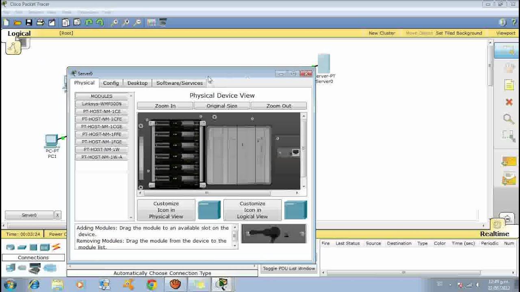Choose the Switches device category icon
Image resolution: width=520 pixels, height=292 pixels.
point(22,247)
